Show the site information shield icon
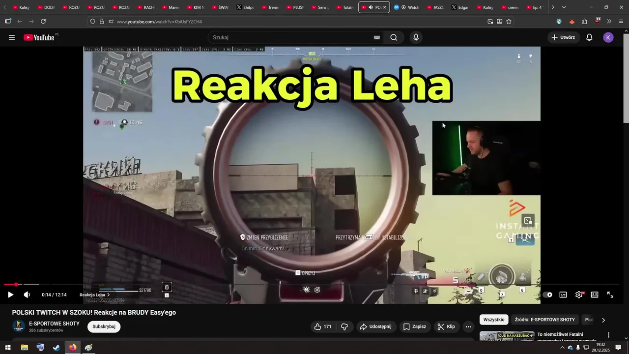 tap(92, 22)
